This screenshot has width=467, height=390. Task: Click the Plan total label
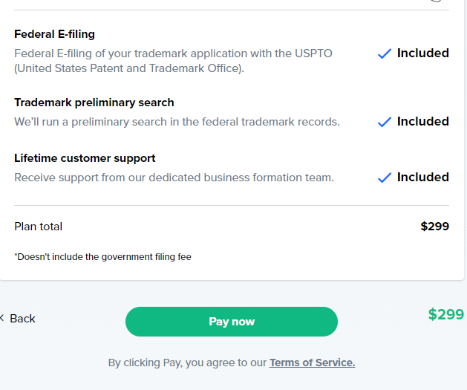[x=38, y=227]
